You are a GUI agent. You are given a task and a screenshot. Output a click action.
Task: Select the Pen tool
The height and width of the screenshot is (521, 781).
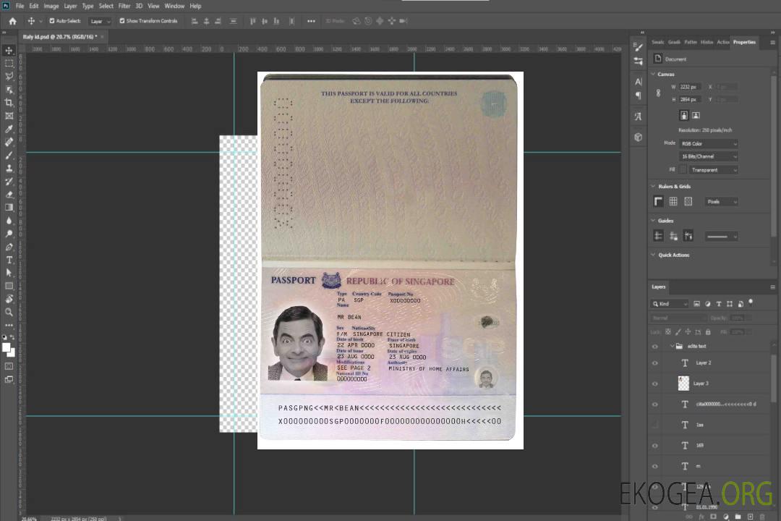[x=9, y=247]
